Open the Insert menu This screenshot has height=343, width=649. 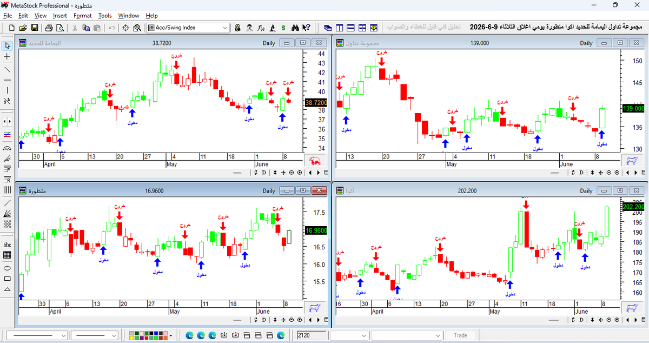pyautogui.click(x=60, y=16)
